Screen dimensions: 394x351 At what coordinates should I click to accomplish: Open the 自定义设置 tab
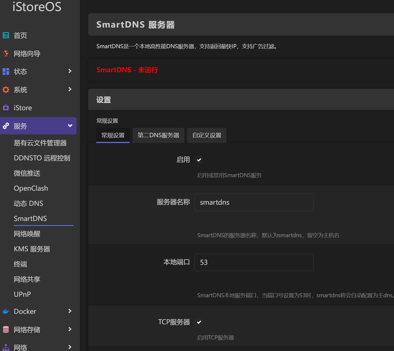point(207,135)
